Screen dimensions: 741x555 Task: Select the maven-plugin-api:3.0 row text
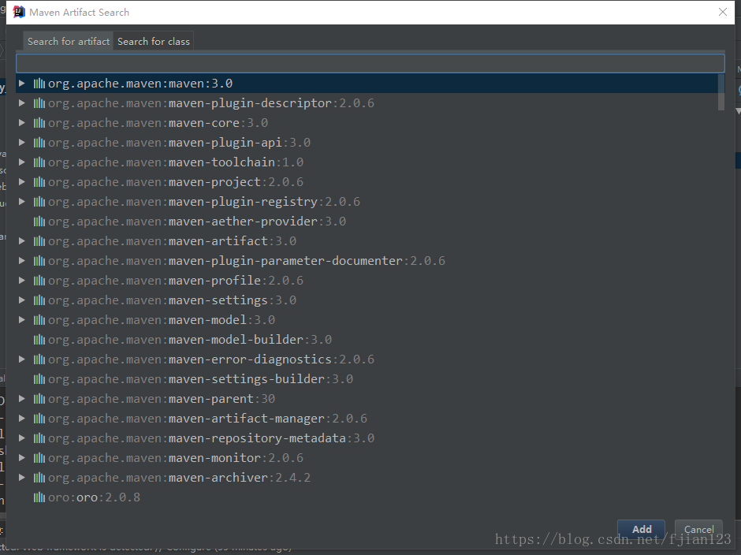pos(180,143)
